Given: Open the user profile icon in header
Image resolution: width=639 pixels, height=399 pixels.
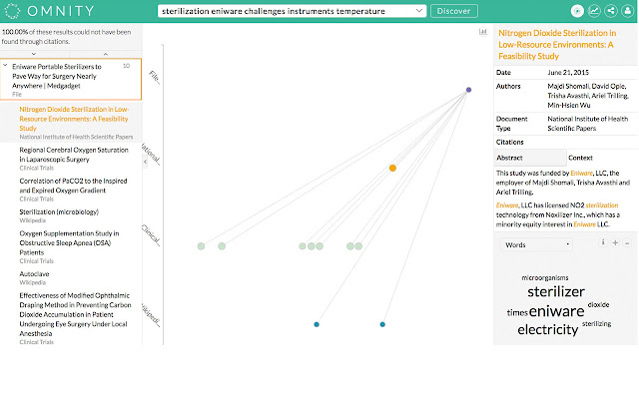Looking at the screenshot, I should (628, 11).
